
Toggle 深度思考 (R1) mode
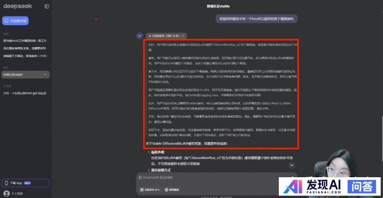point(150,190)
